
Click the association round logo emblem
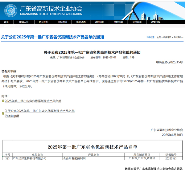[10, 10]
